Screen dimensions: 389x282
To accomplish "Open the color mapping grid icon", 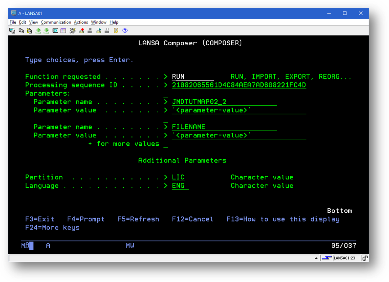I will click(x=63, y=31).
